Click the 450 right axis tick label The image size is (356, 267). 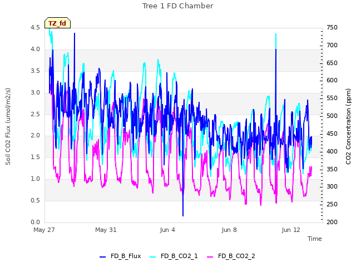tap(332, 133)
